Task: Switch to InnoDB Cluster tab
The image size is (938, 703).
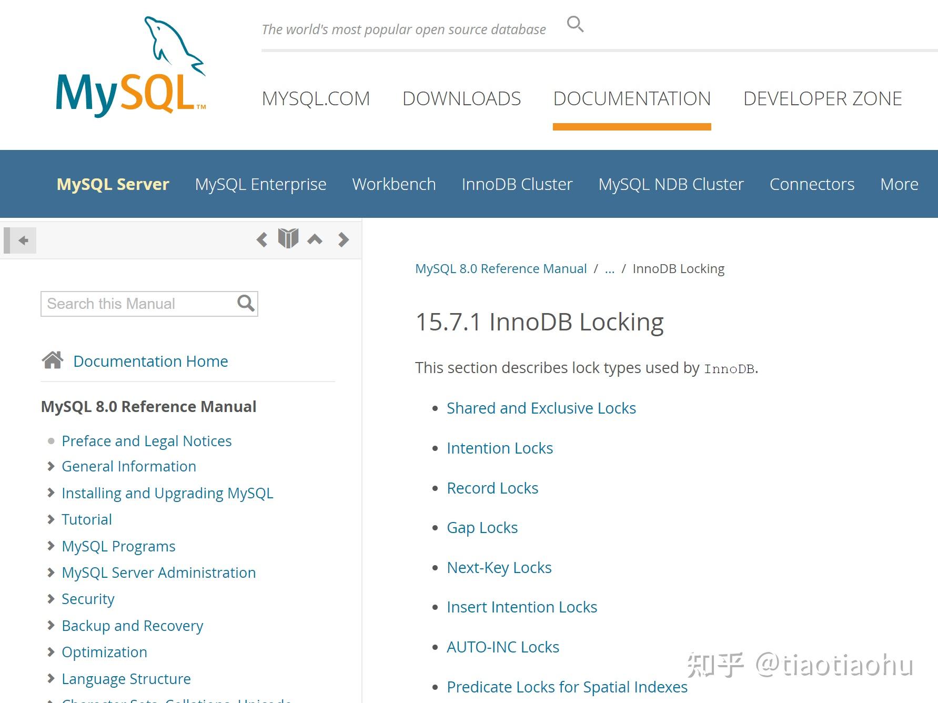Action: (517, 184)
